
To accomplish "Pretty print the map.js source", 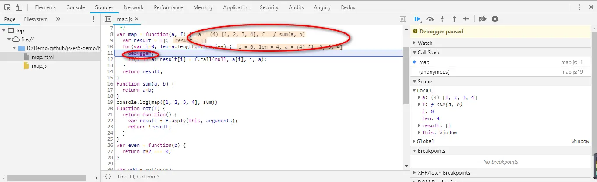I will pyautogui.click(x=108, y=176).
